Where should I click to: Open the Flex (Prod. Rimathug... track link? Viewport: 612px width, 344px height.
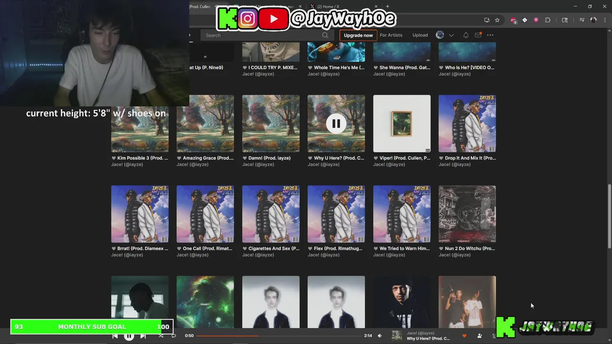tap(339, 248)
